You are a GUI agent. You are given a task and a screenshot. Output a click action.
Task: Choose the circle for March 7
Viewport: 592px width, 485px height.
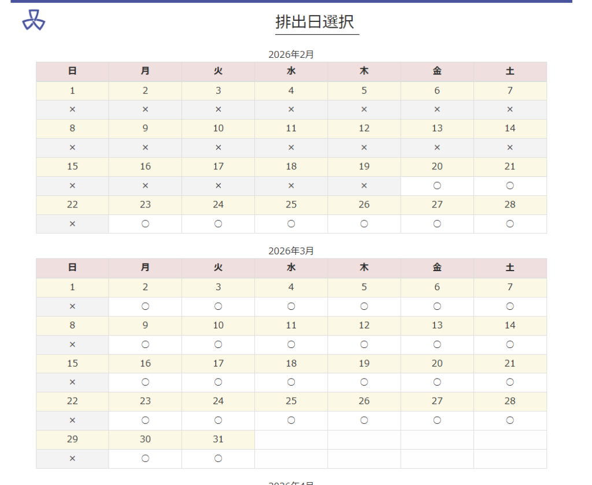coord(510,306)
